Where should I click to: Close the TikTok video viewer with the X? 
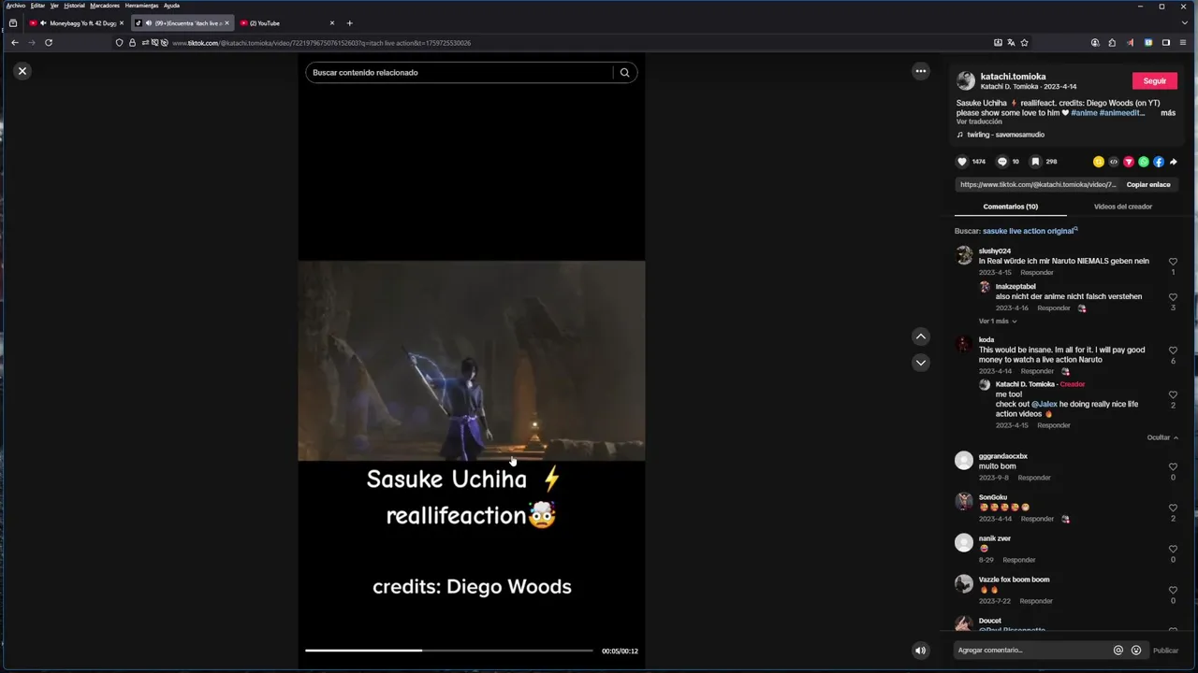[22, 71]
